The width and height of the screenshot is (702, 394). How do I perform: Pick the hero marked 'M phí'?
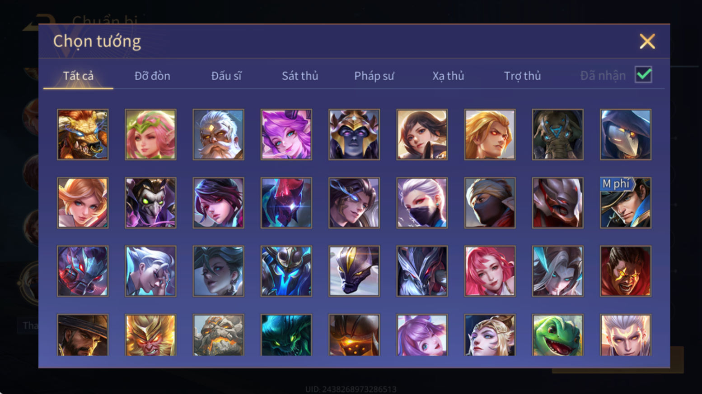(x=626, y=203)
